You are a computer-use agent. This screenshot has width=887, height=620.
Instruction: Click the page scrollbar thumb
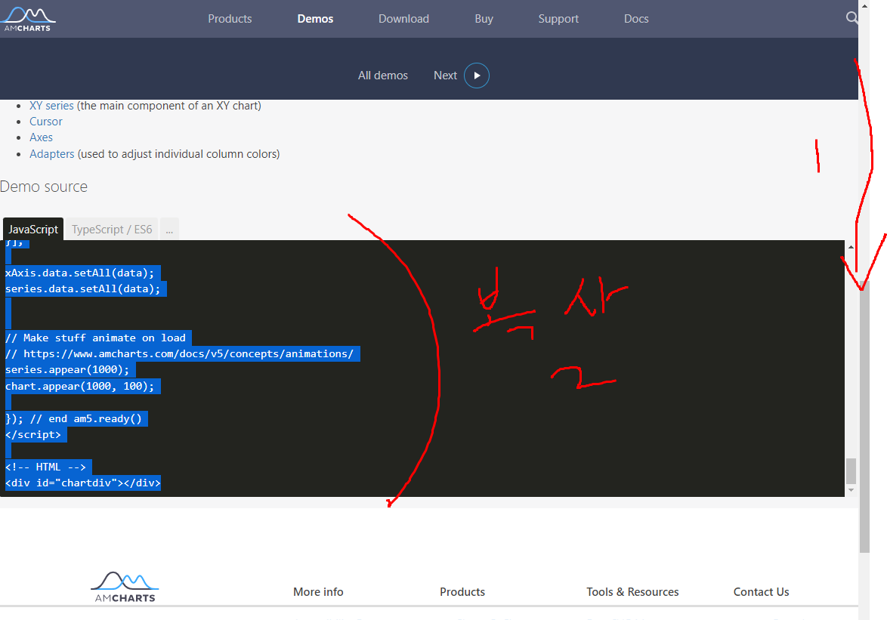(864, 417)
